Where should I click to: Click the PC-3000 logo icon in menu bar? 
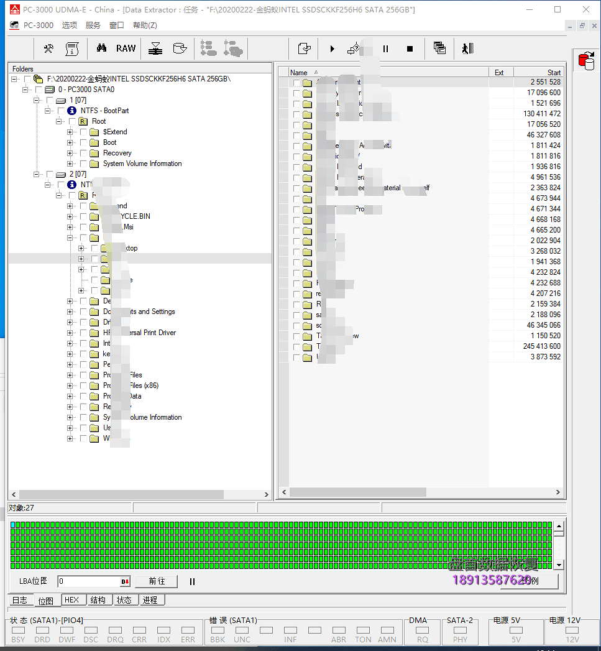[x=14, y=25]
